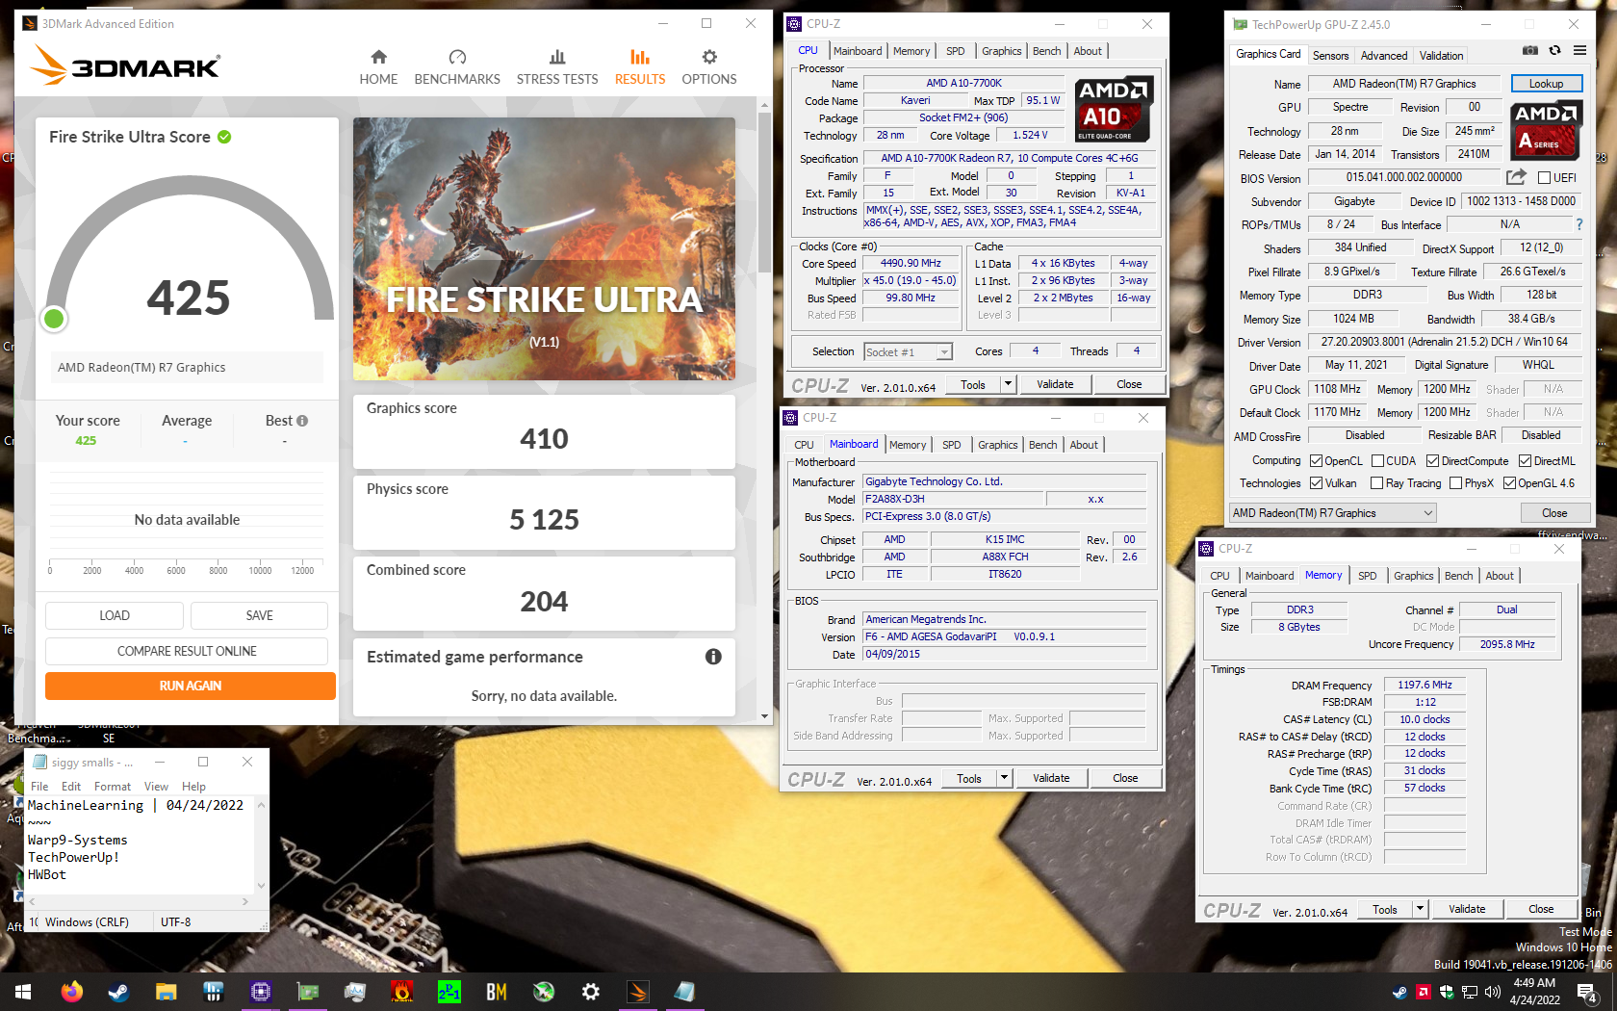Click the AMD A-Series logo in GPU-Z

[1546, 130]
